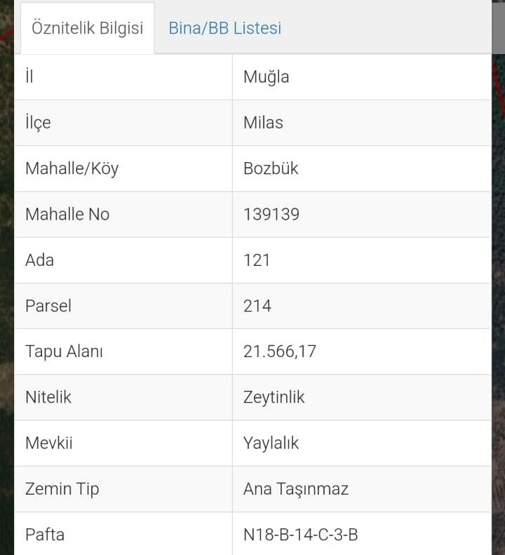This screenshot has height=555, width=505.
Task: Click the Tapu Alanı value 21.566,17
Action: [280, 352]
